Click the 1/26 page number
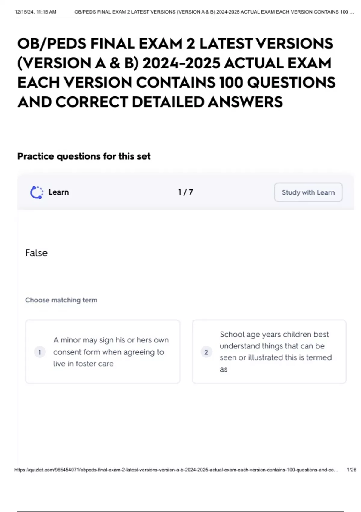The height and width of the screenshot is (512, 361). tap(351, 470)
